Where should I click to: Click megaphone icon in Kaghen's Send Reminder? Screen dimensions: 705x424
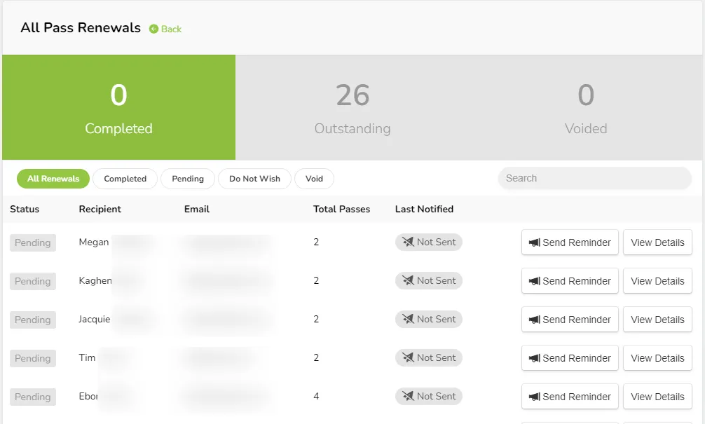(x=534, y=281)
